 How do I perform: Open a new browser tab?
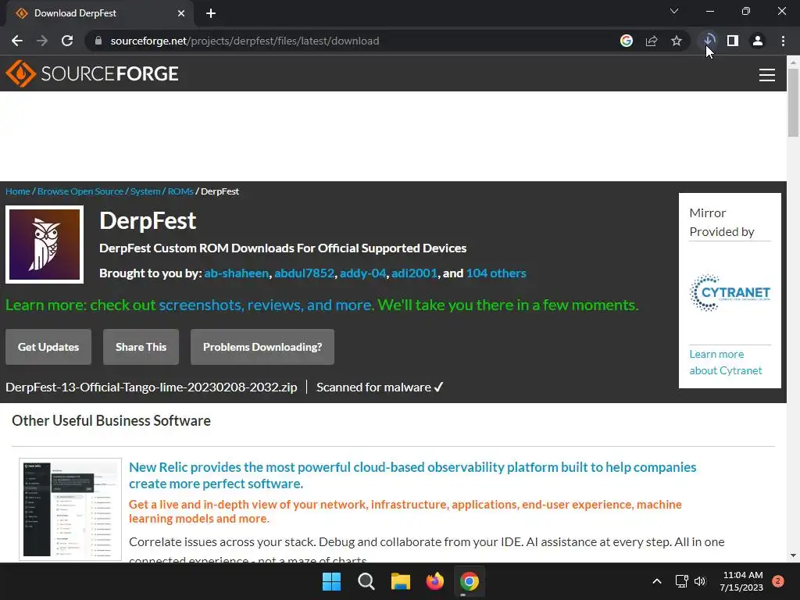[211, 13]
